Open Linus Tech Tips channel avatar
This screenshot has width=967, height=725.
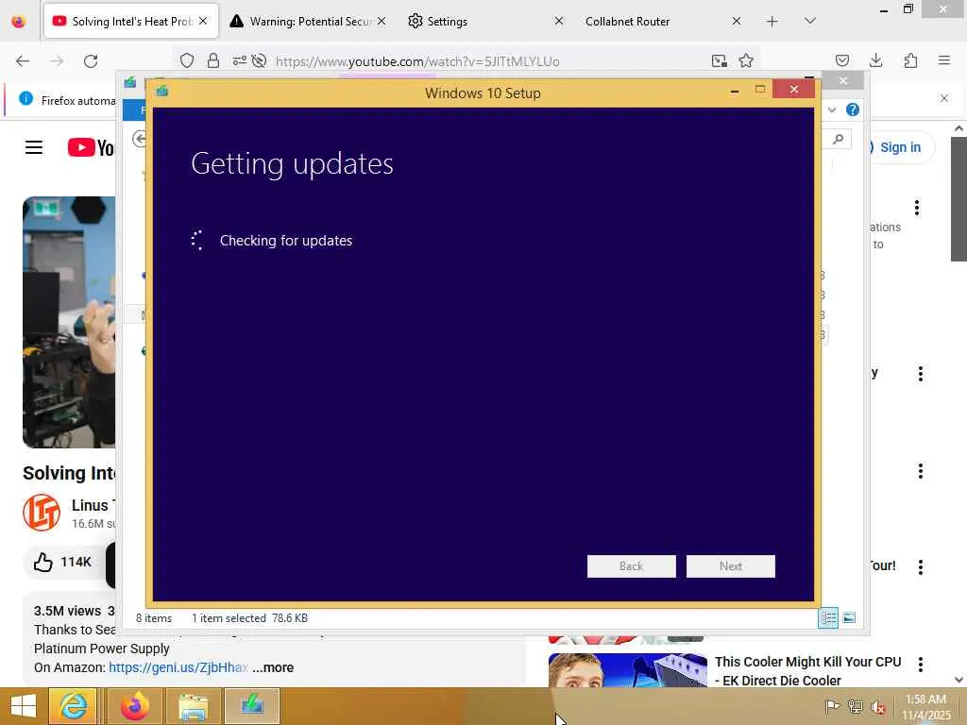42,513
